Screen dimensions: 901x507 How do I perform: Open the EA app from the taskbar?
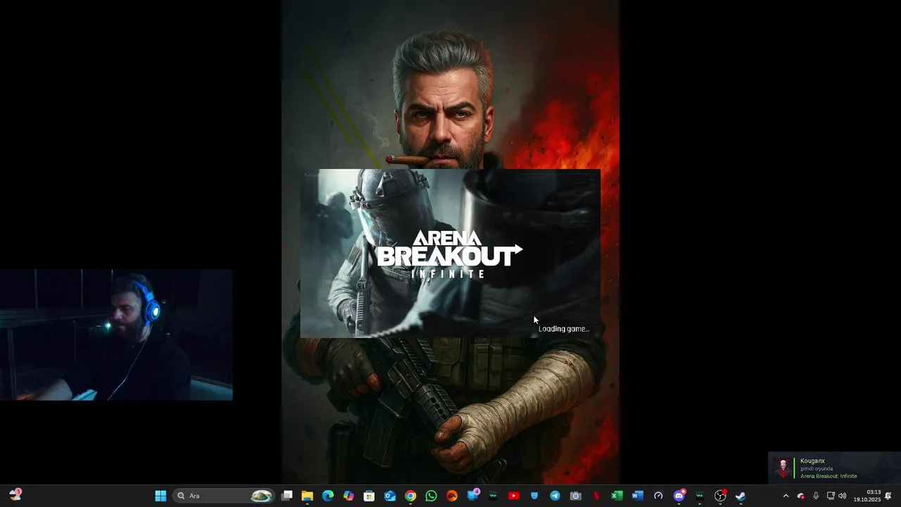(452, 496)
